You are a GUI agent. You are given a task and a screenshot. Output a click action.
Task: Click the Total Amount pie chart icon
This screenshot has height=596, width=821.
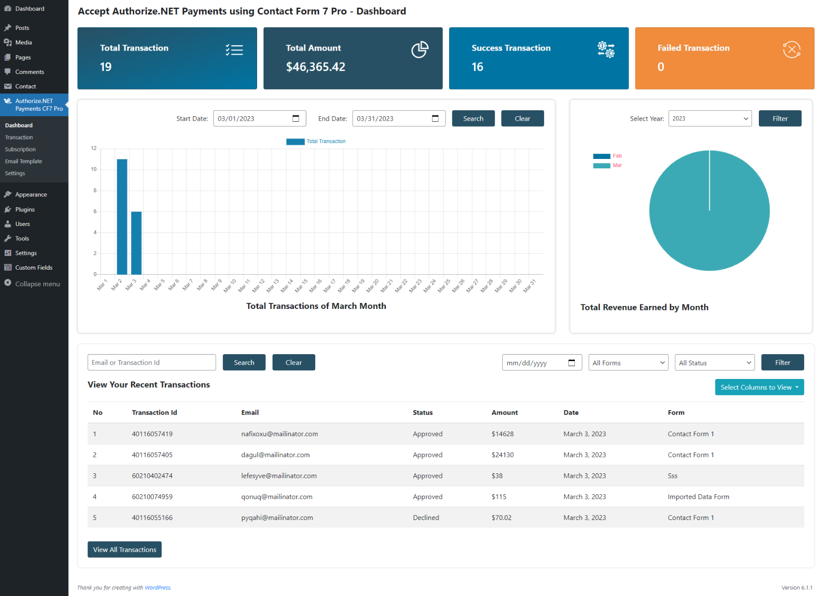click(420, 50)
